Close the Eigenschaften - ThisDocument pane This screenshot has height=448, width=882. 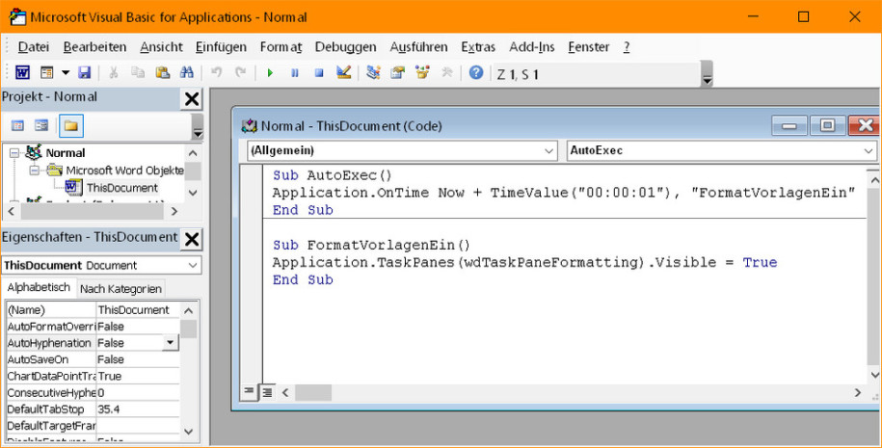(192, 239)
